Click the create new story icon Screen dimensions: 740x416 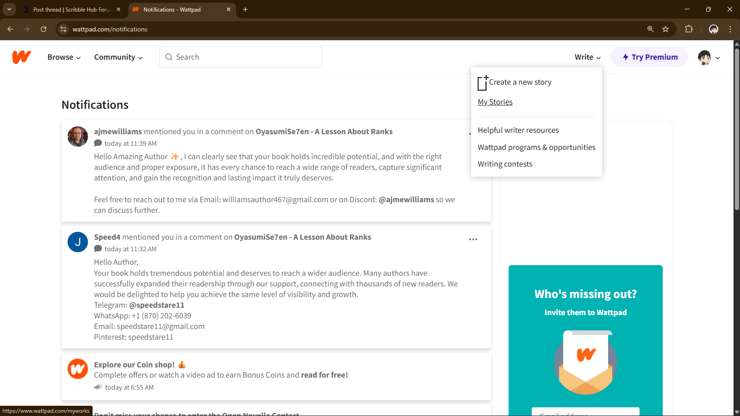[483, 82]
